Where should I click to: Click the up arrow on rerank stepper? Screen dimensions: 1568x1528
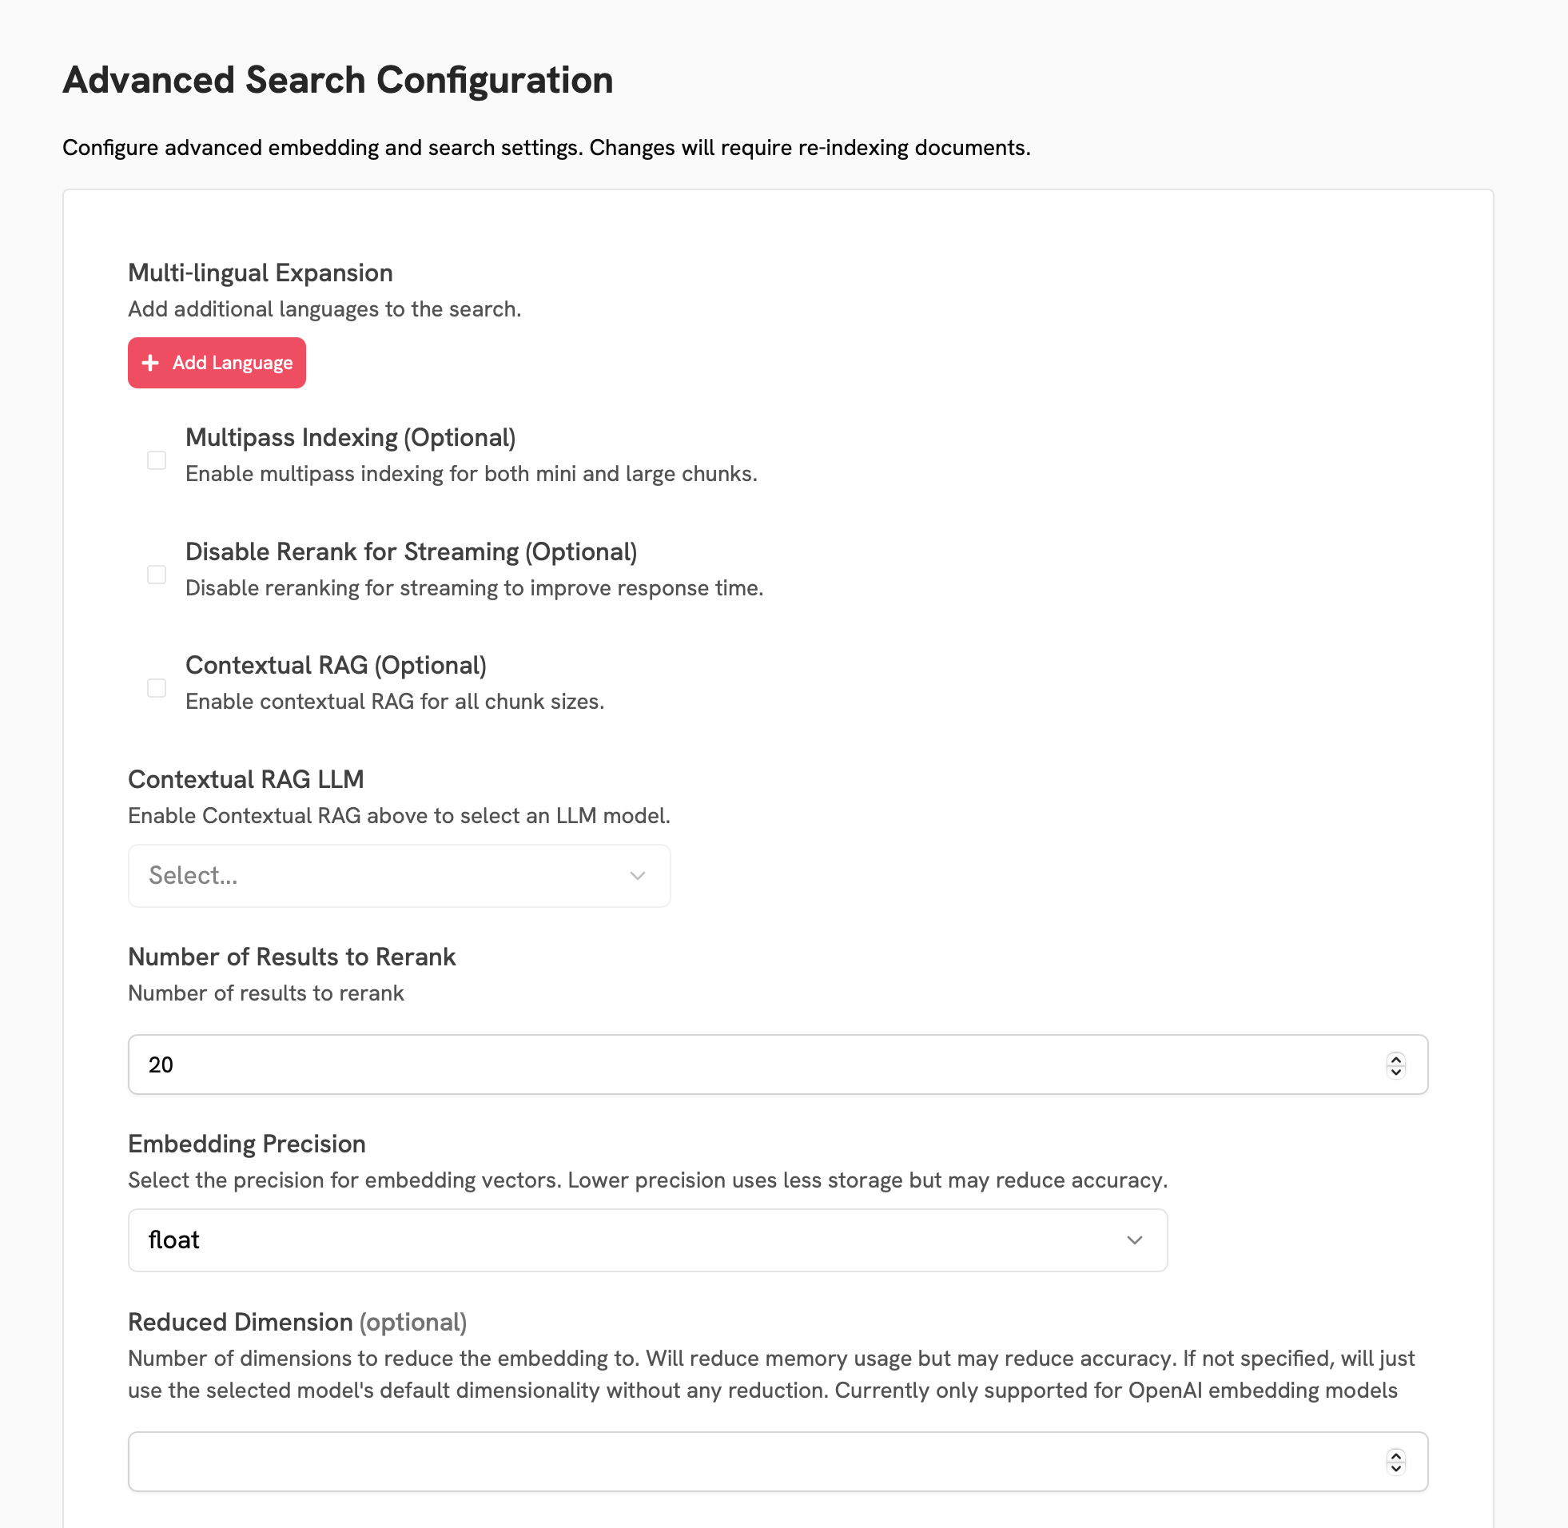1396,1059
